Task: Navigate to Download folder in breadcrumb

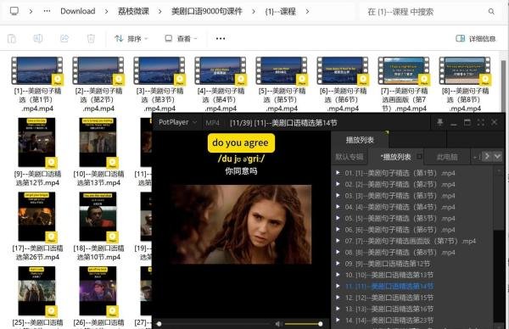Action: (78, 11)
